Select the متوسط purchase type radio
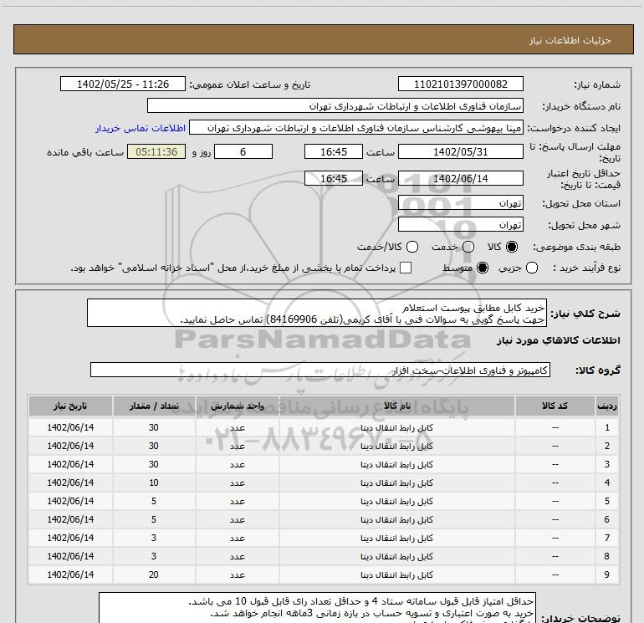Screen dimensions: 644x623 pos(483,268)
